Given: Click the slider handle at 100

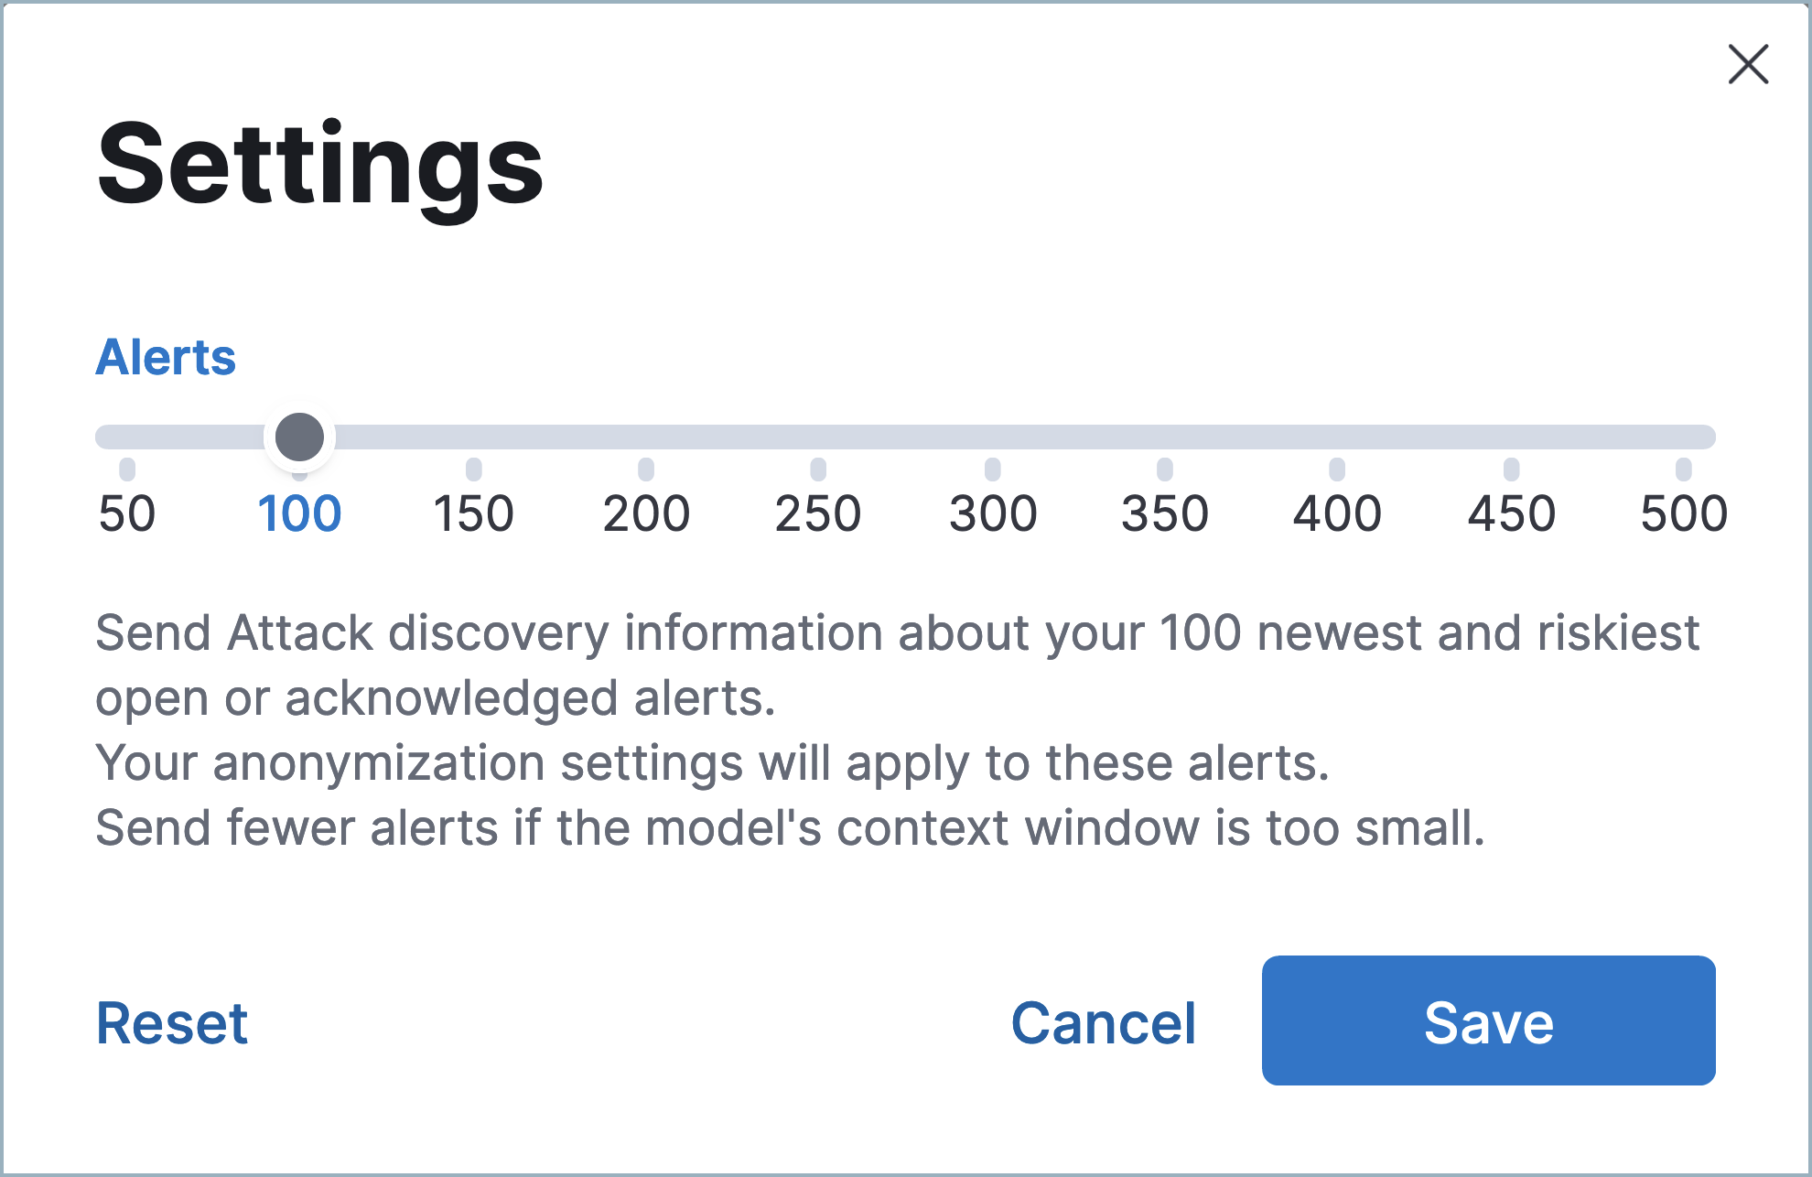Looking at the screenshot, I should (300, 437).
